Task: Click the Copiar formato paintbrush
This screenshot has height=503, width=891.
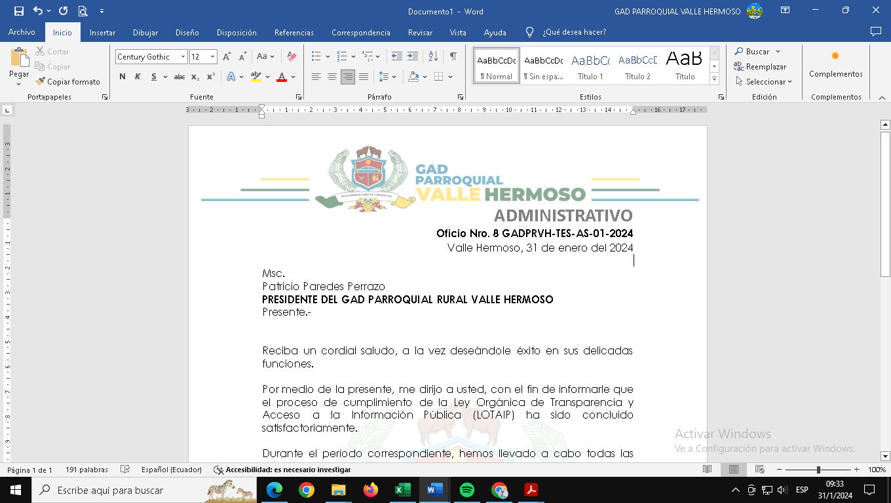Action: point(67,82)
